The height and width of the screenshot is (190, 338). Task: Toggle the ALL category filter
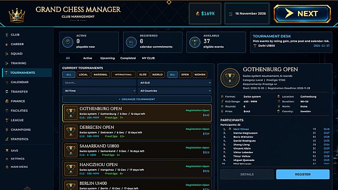tap(69, 75)
